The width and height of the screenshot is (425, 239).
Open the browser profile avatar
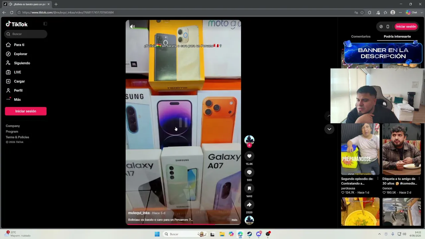(x=393, y=13)
